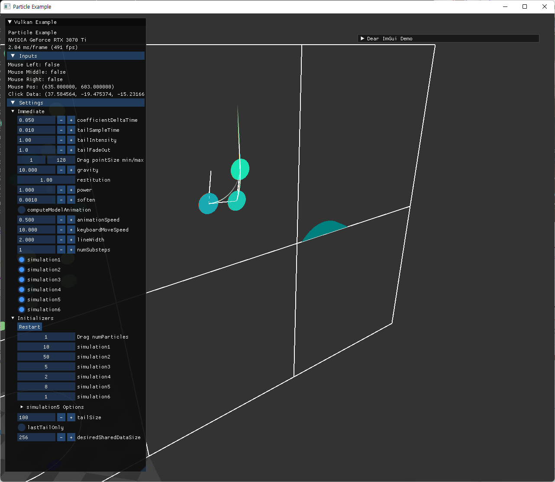The width and height of the screenshot is (555, 482).
Task: Decrease soften with minus button
Action: tap(61, 200)
